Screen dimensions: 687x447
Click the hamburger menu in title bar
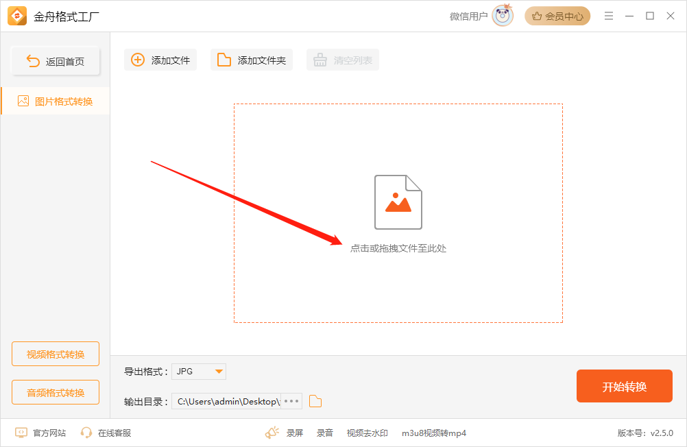click(x=609, y=15)
